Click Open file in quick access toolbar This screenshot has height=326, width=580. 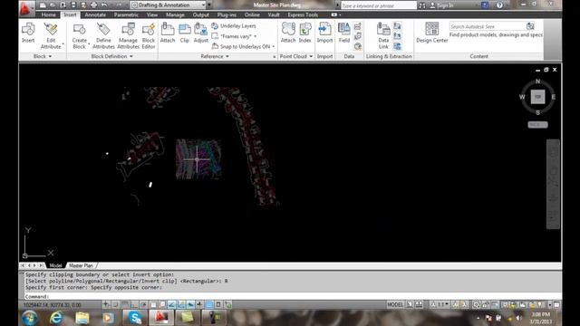point(53,5)
